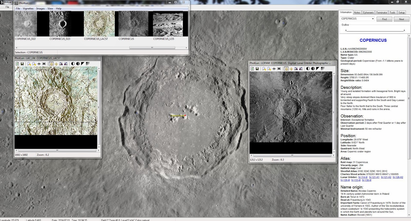Rotate LAC57 image right
The height and width of the screenshot is (221, 411).
(x=66, y=64)
